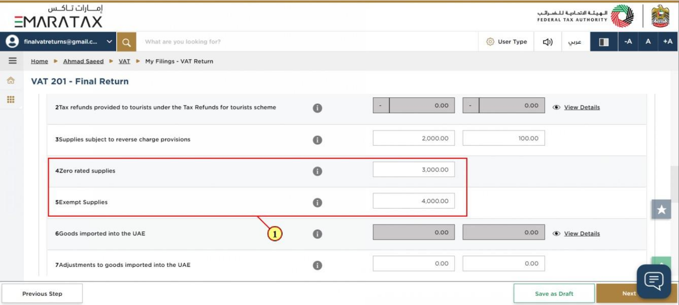This screenshot has width=679, height=305.
Task: Go to the sidebar home icon
Action: click(10, 81)
